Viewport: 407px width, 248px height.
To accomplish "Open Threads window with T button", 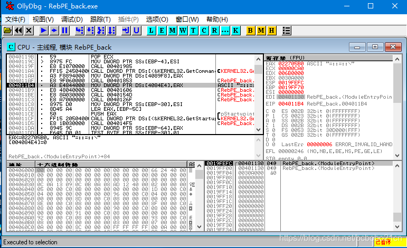I will point(193,31).
